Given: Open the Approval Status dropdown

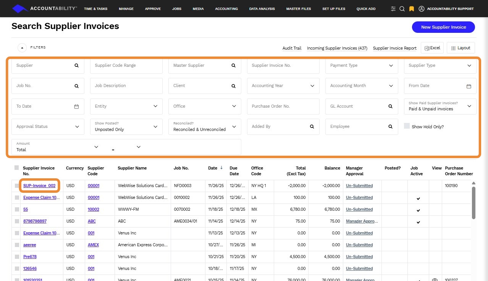Looking at the screenshot, I should pyautogui.click(x=48, y=127).
